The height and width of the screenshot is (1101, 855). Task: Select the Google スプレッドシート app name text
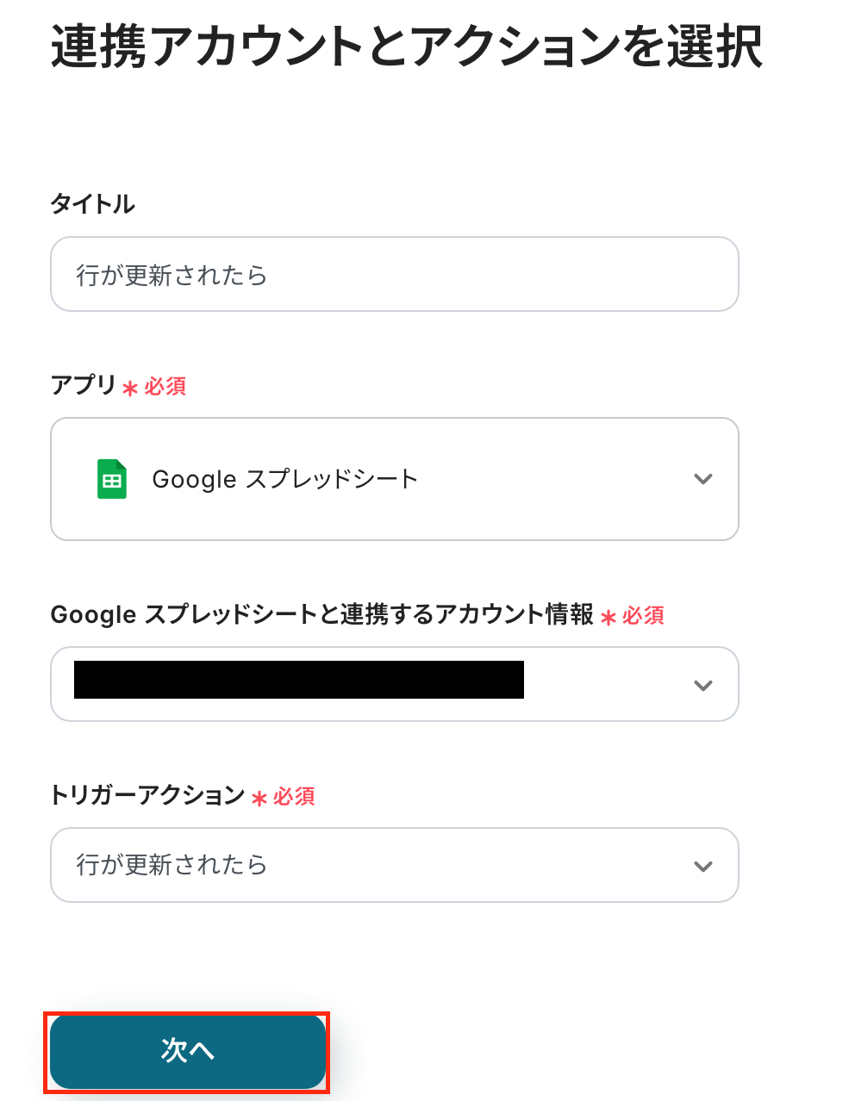pos(284,479)
